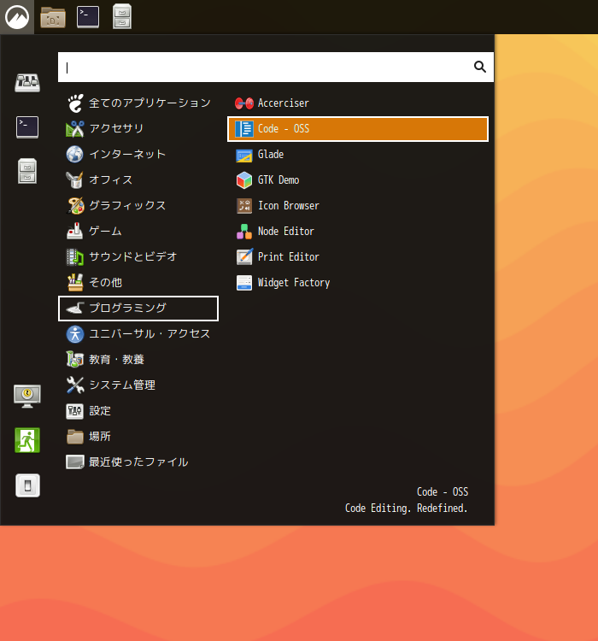Open the 場所 category
The height and width of the screenshot is (641, 598).
click(x=138, y=437)
